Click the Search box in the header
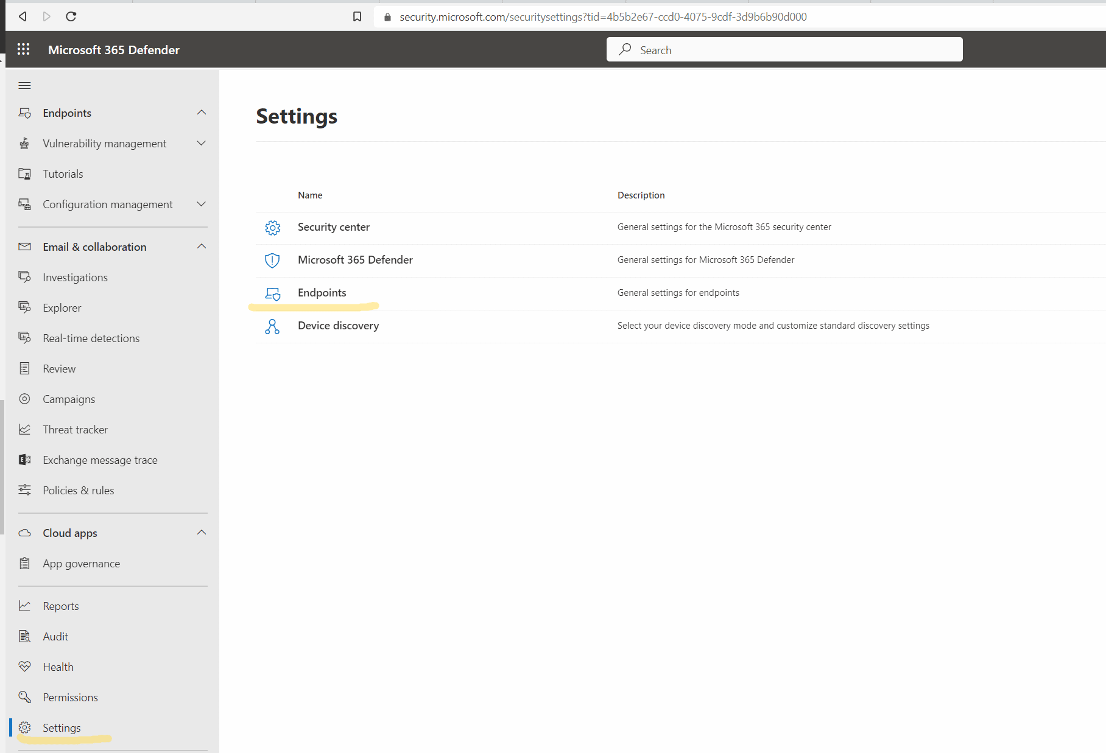1106x753 pixels. 784,49
